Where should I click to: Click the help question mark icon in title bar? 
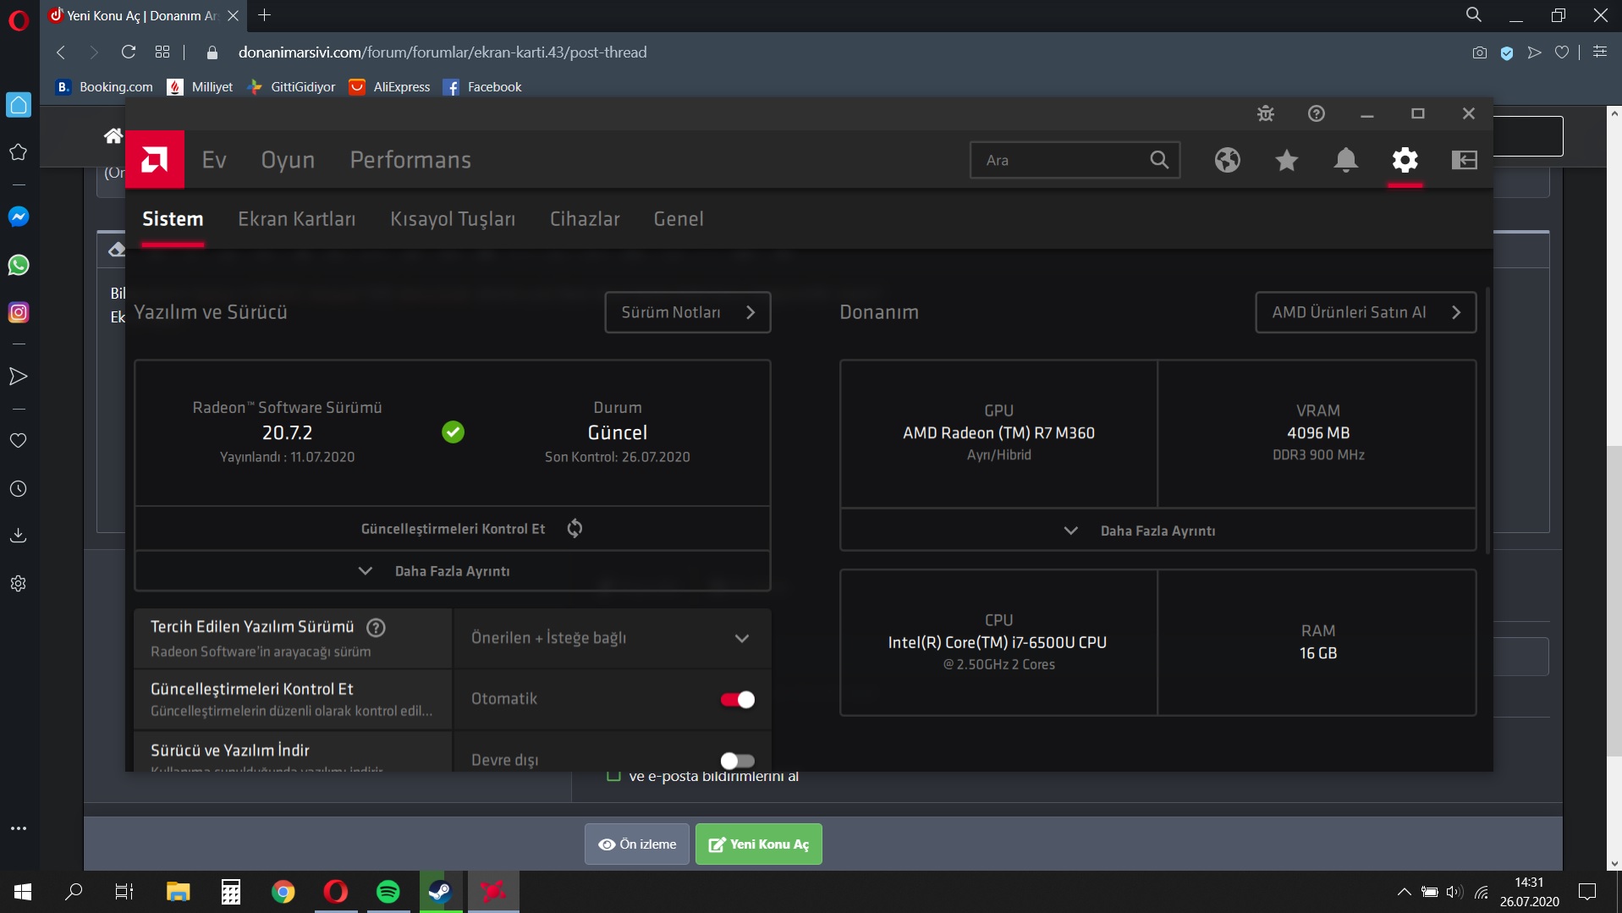(x=1316, y=113)
